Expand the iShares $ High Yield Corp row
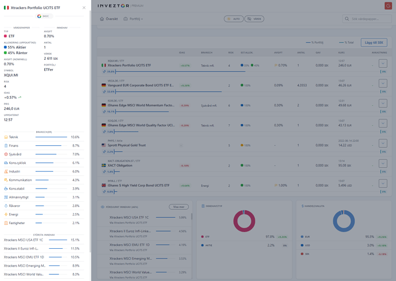396x281 pixels. pyautogui.click(x=383, y=183)
